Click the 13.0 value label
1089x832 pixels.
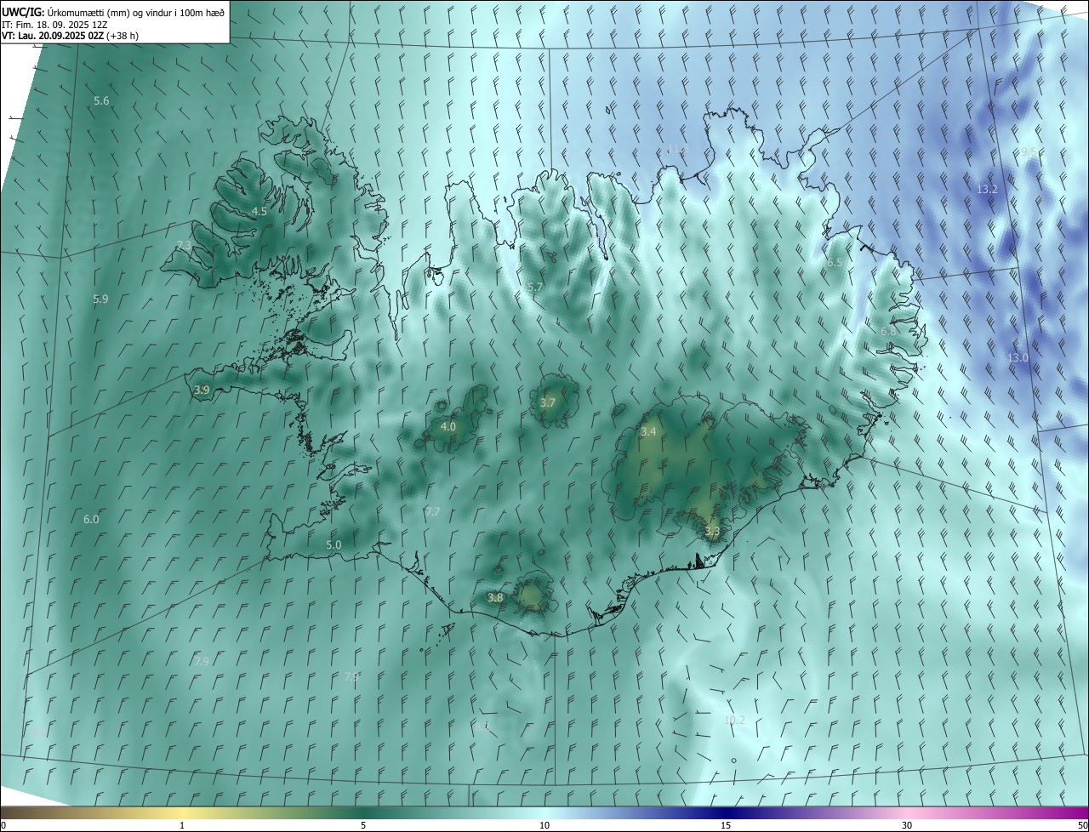(1018, 358)
